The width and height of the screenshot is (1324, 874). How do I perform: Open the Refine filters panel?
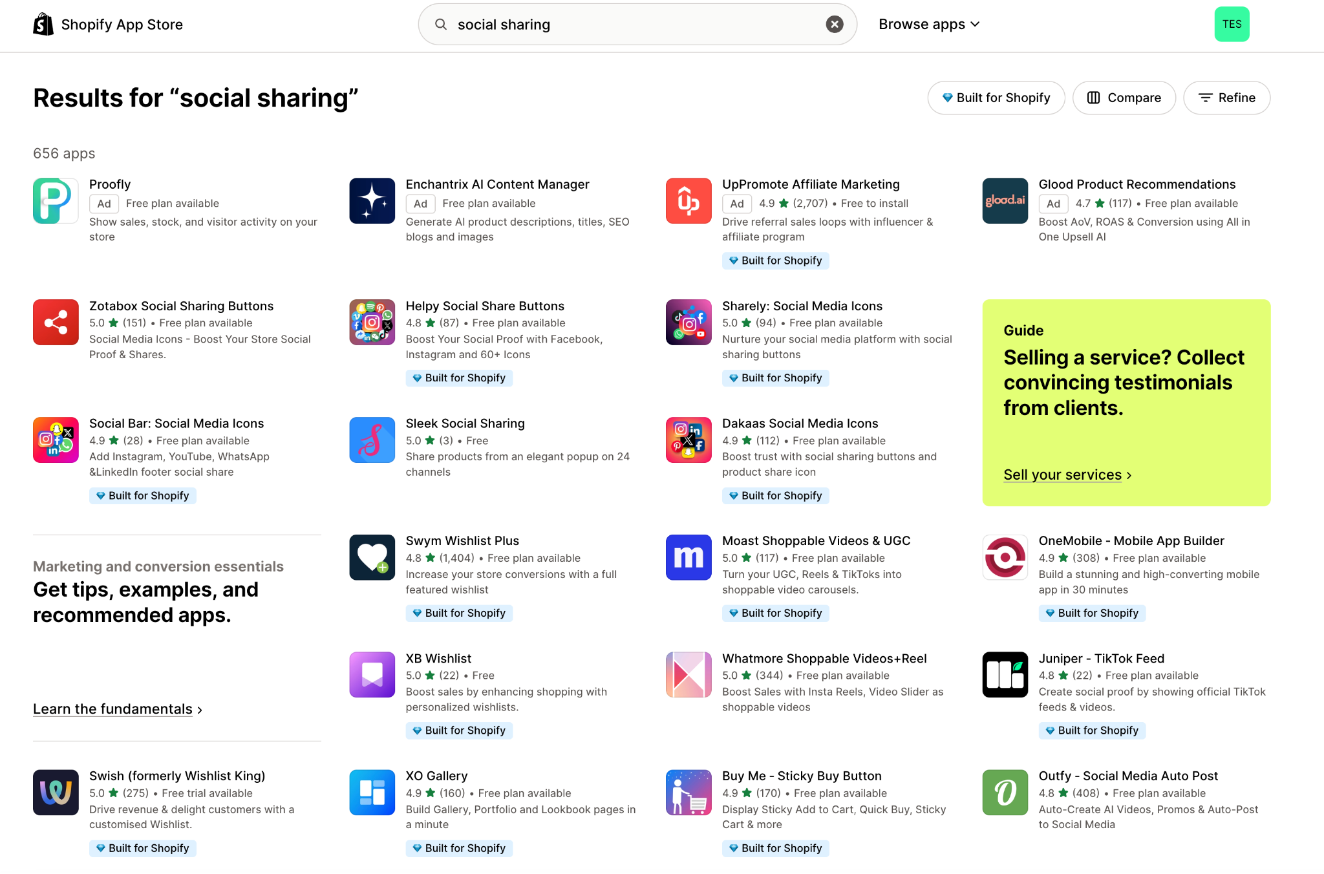point(1226,98)
